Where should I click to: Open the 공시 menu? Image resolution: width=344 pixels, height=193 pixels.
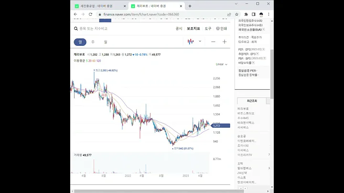coord(179,29)
